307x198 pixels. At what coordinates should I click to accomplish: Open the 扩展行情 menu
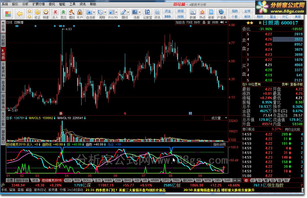38,4
